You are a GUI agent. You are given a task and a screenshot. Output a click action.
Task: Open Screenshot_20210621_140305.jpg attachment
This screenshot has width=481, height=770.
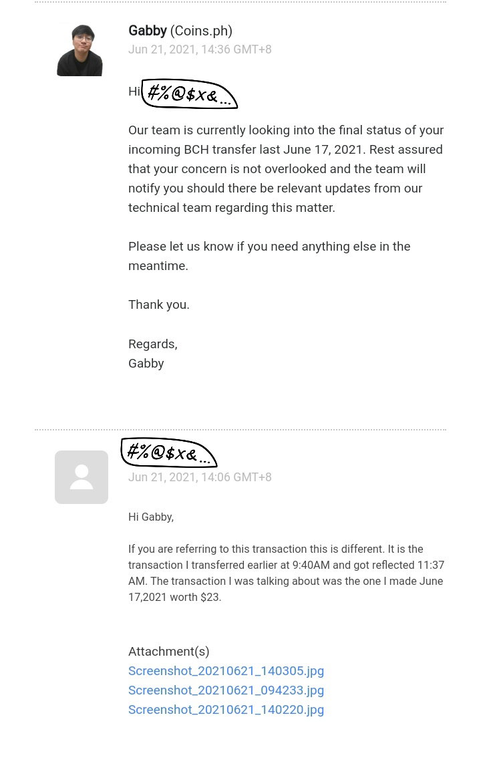tap(226, 671)
